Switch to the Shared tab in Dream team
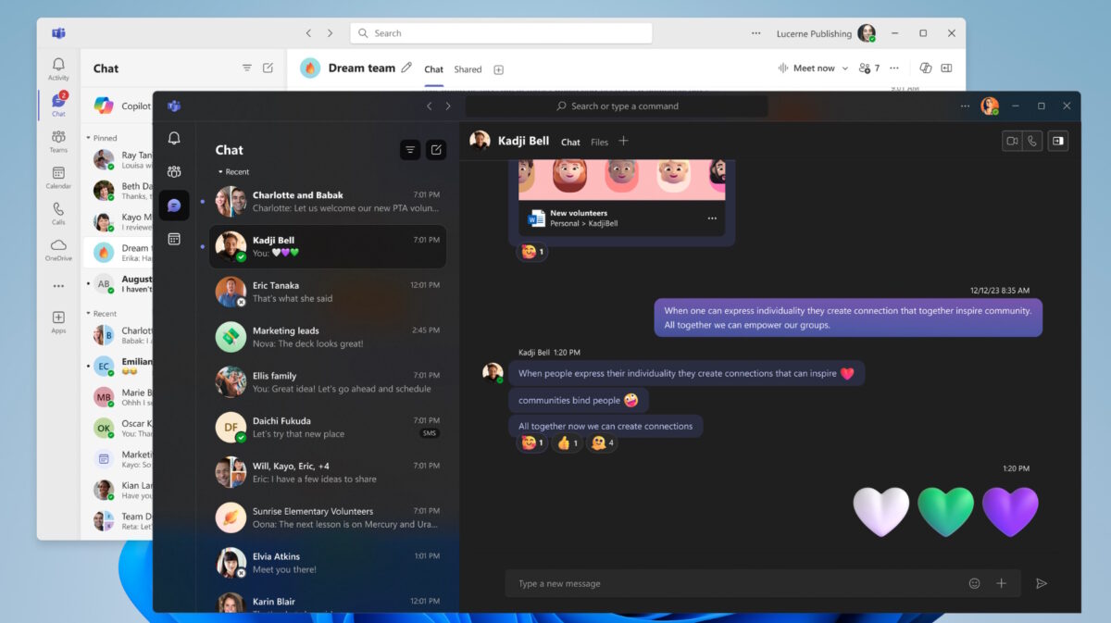Screen dimensions: 1111x623 coord(468,69)
